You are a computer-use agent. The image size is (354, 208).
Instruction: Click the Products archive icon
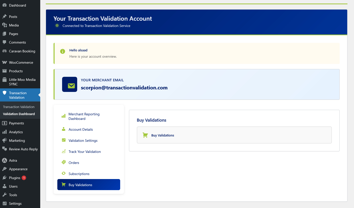coord(5,71)
